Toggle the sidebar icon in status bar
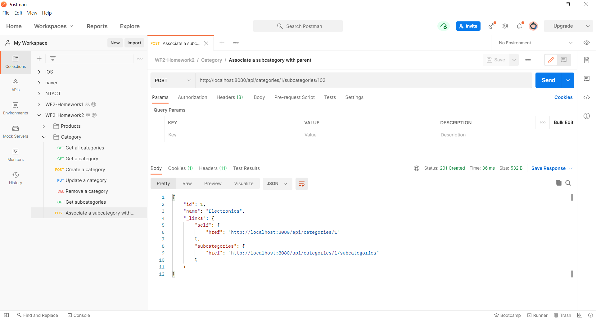This screenshot has width=596, height=319. [x=6, y=315]
